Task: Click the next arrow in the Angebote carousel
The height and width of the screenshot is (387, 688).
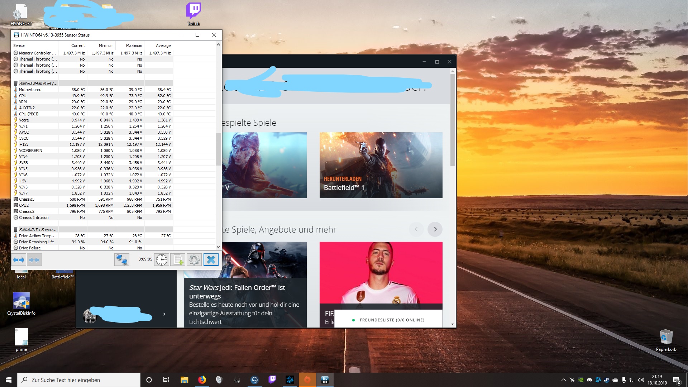Action: tap(435, 229)
